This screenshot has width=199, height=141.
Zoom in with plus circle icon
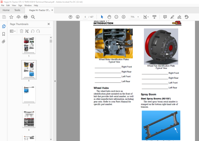(x=123, y=17)
